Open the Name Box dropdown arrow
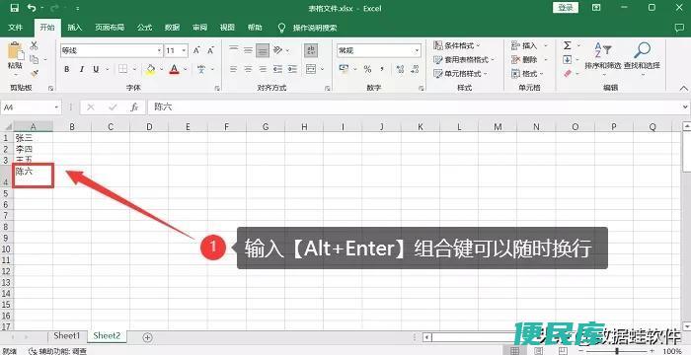691x355 pixels. click(56, 107)
